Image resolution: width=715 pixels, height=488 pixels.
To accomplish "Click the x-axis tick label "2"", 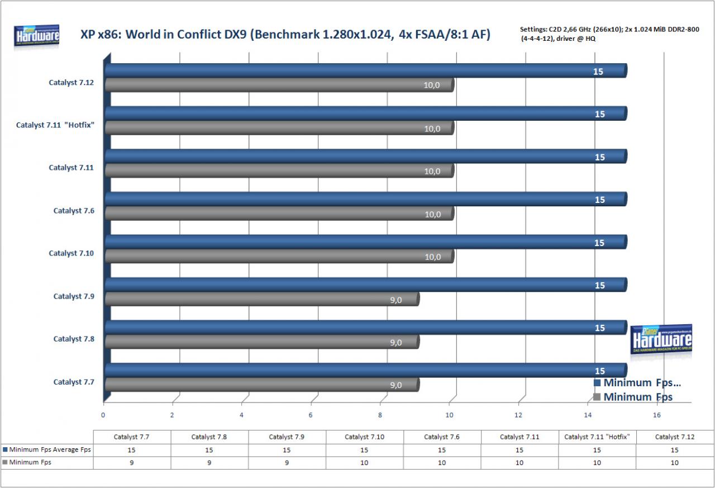I will click(x=172, y=415).
